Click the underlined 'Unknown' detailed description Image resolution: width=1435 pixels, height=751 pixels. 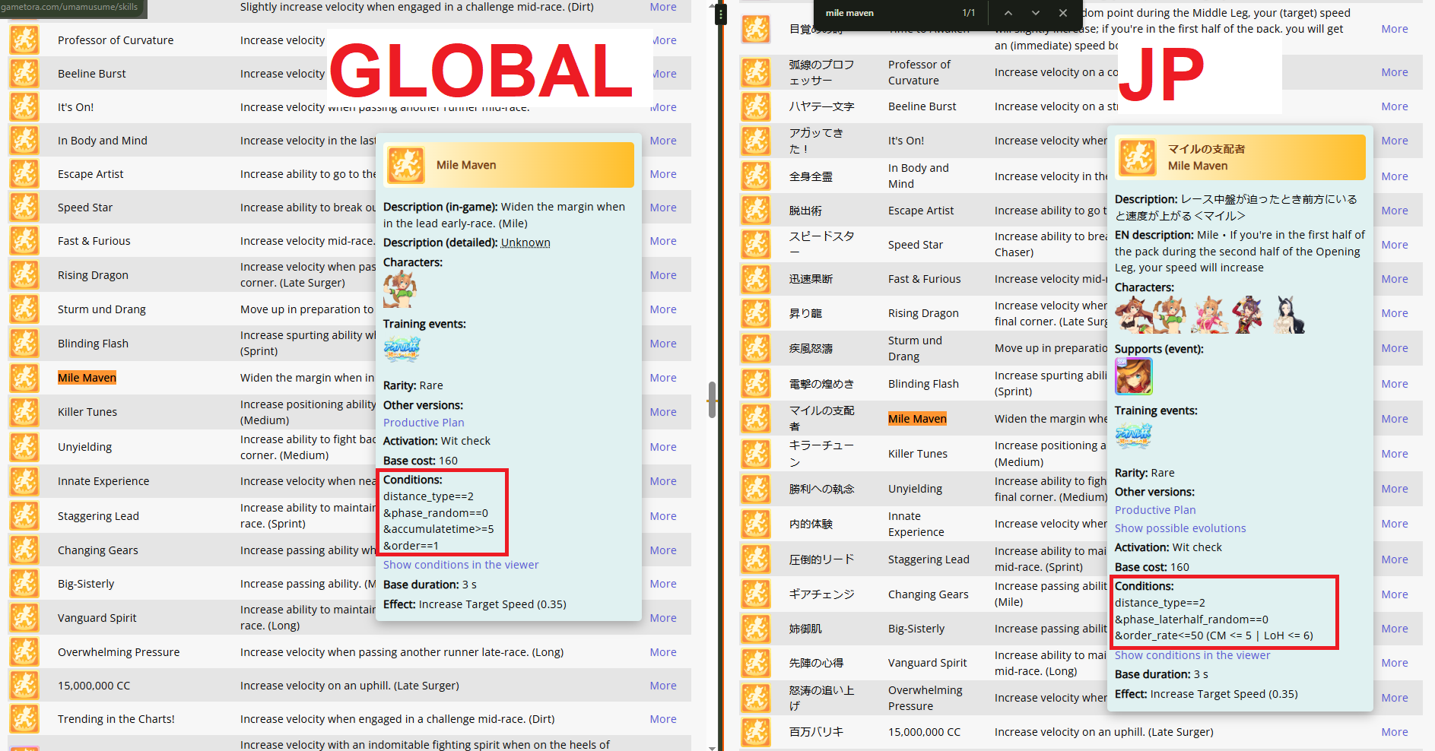525,242
